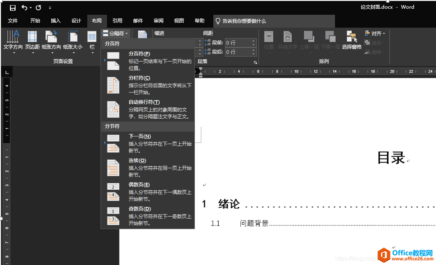Insert a 分栏符 column break
Image resolution: width=436 pixels, height=265 pixels.
(x=148, y=85)
